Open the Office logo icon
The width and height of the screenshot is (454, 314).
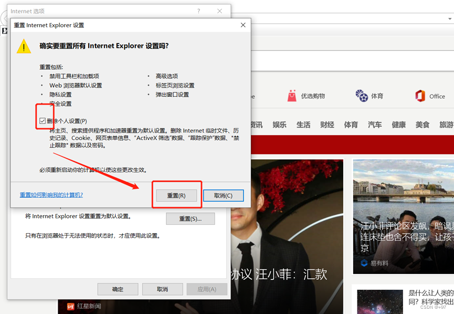(x=420, y=96)
